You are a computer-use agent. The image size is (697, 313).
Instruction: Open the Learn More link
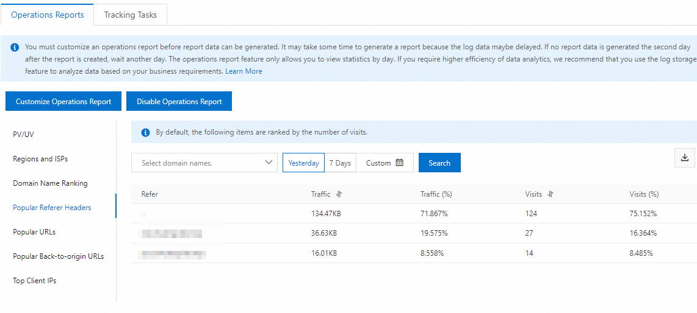tap(244, 71)
